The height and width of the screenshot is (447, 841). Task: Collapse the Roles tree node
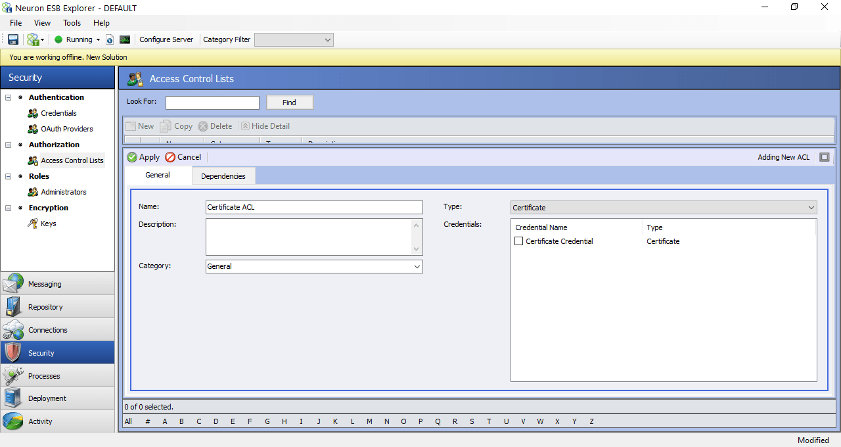pyautogui.click(x=9, y=176)
